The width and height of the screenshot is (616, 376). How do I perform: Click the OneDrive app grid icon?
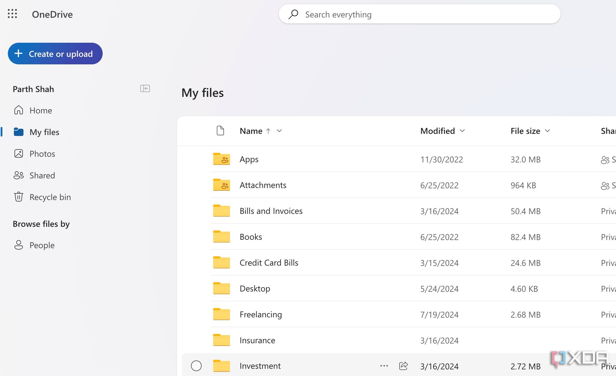(x=12, y=14)
